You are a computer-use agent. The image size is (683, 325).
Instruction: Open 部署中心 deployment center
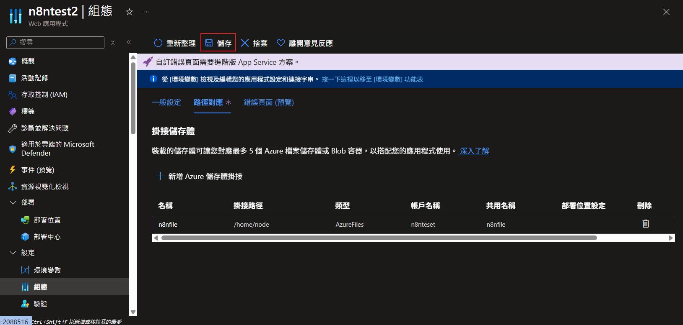[47, 237]
